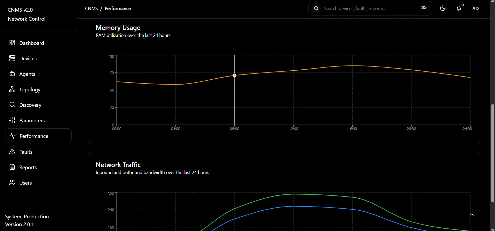Click the page vertical scrollbar thumb
The width and height of the screenshot is (495, 231).
pos(493,153)
